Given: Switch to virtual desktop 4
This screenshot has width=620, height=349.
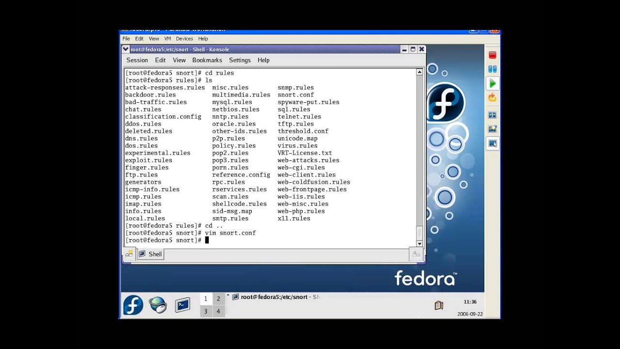Looking at the screenshot, I should pyautogui.click(x=218, y=311).
